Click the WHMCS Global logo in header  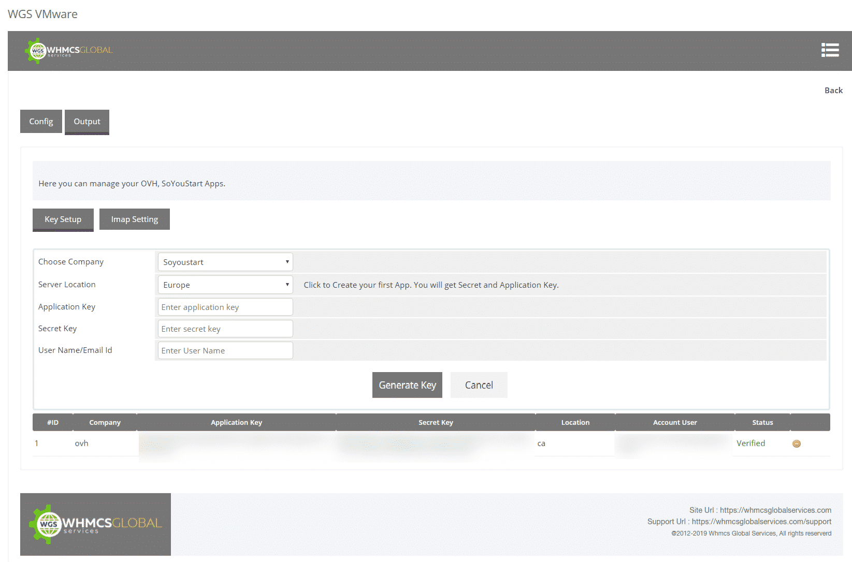[x=69, y=51]
